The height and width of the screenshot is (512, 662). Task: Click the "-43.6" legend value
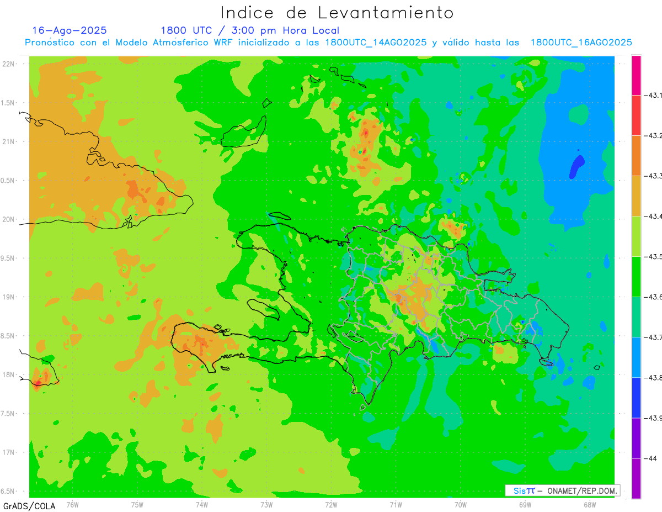[653, 297]
